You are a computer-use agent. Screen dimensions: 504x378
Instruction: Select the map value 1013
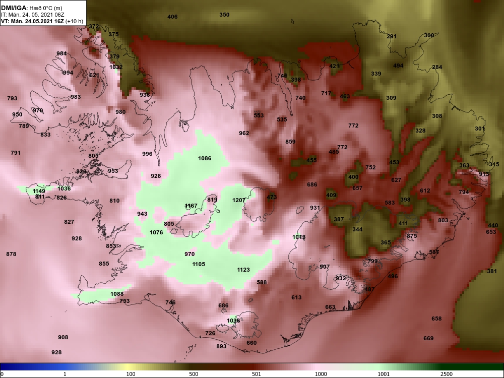pos(299,237)
